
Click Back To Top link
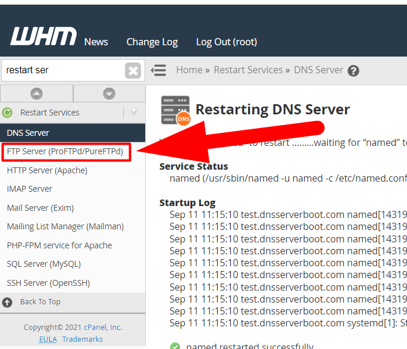coord(40,302)
